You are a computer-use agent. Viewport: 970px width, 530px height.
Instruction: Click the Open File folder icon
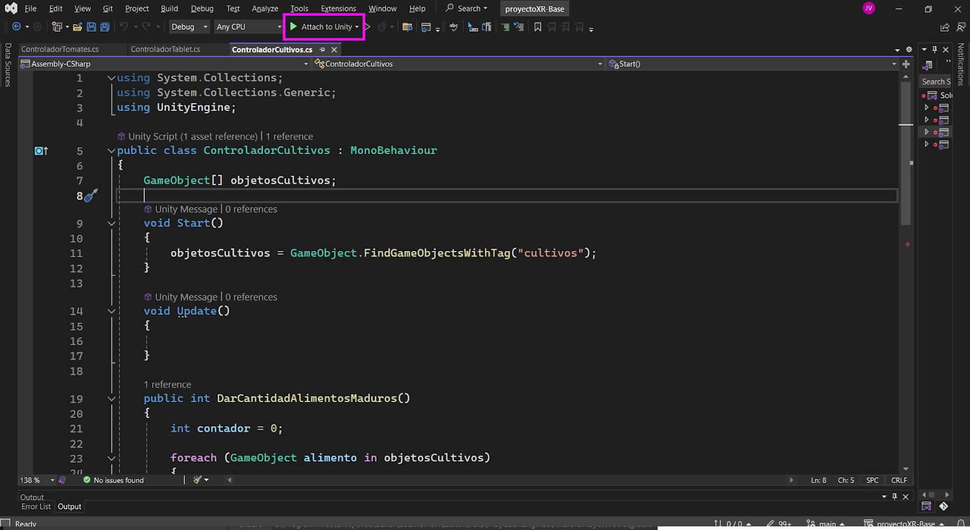[77, 27]
